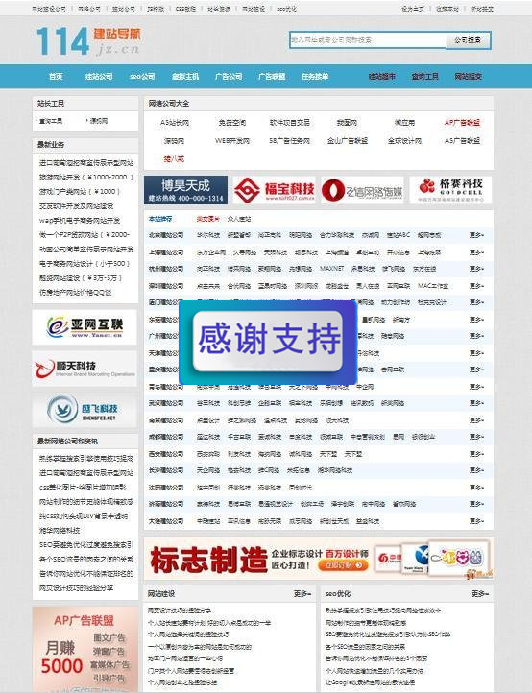Click the 标志制造 logo design banner
The height and width of the screenshot is (693, 532).
[319, 559]
